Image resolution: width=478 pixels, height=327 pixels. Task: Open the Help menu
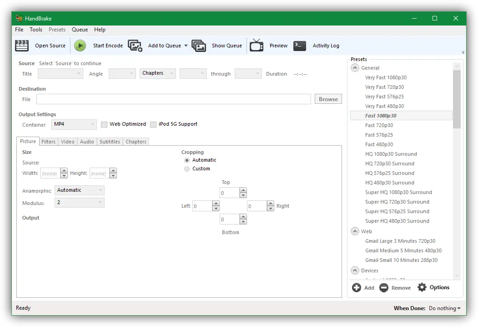pyautogui.click(x=100, y=30)
